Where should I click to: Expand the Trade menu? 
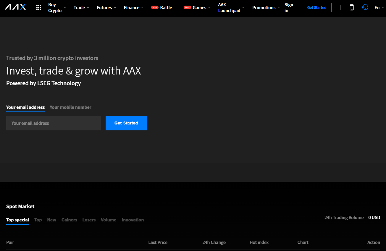point(81,8)
